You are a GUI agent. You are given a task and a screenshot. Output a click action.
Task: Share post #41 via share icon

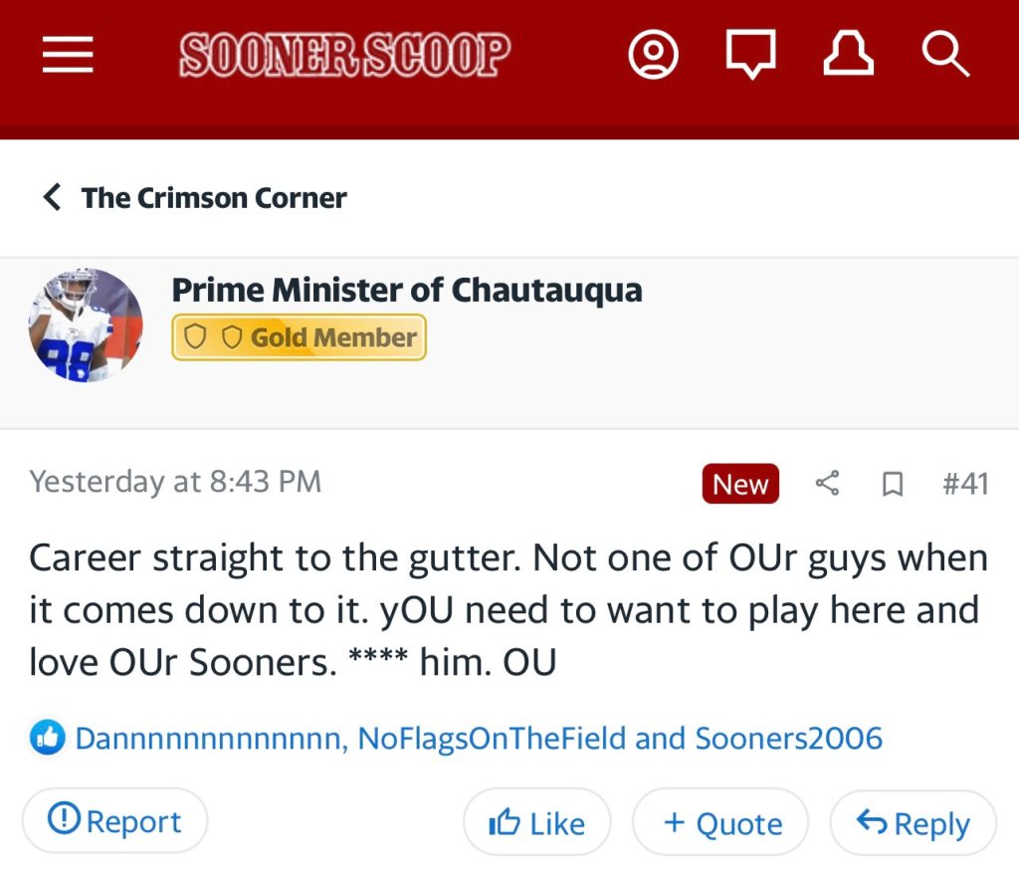pyautogui.click(x=827, y=484)
